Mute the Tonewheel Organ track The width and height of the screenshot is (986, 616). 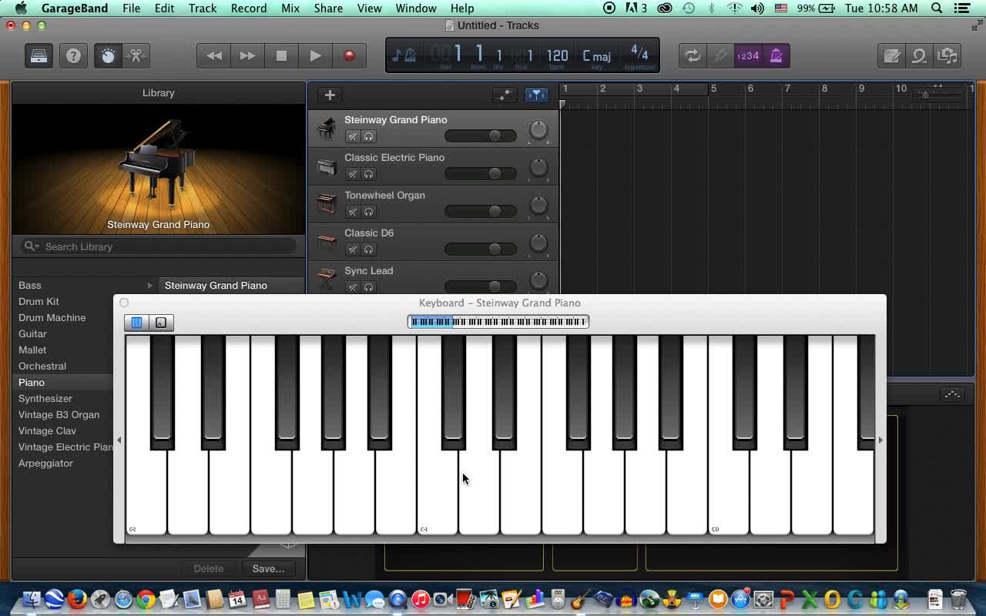pyautogui.click(x=353, y=212)
